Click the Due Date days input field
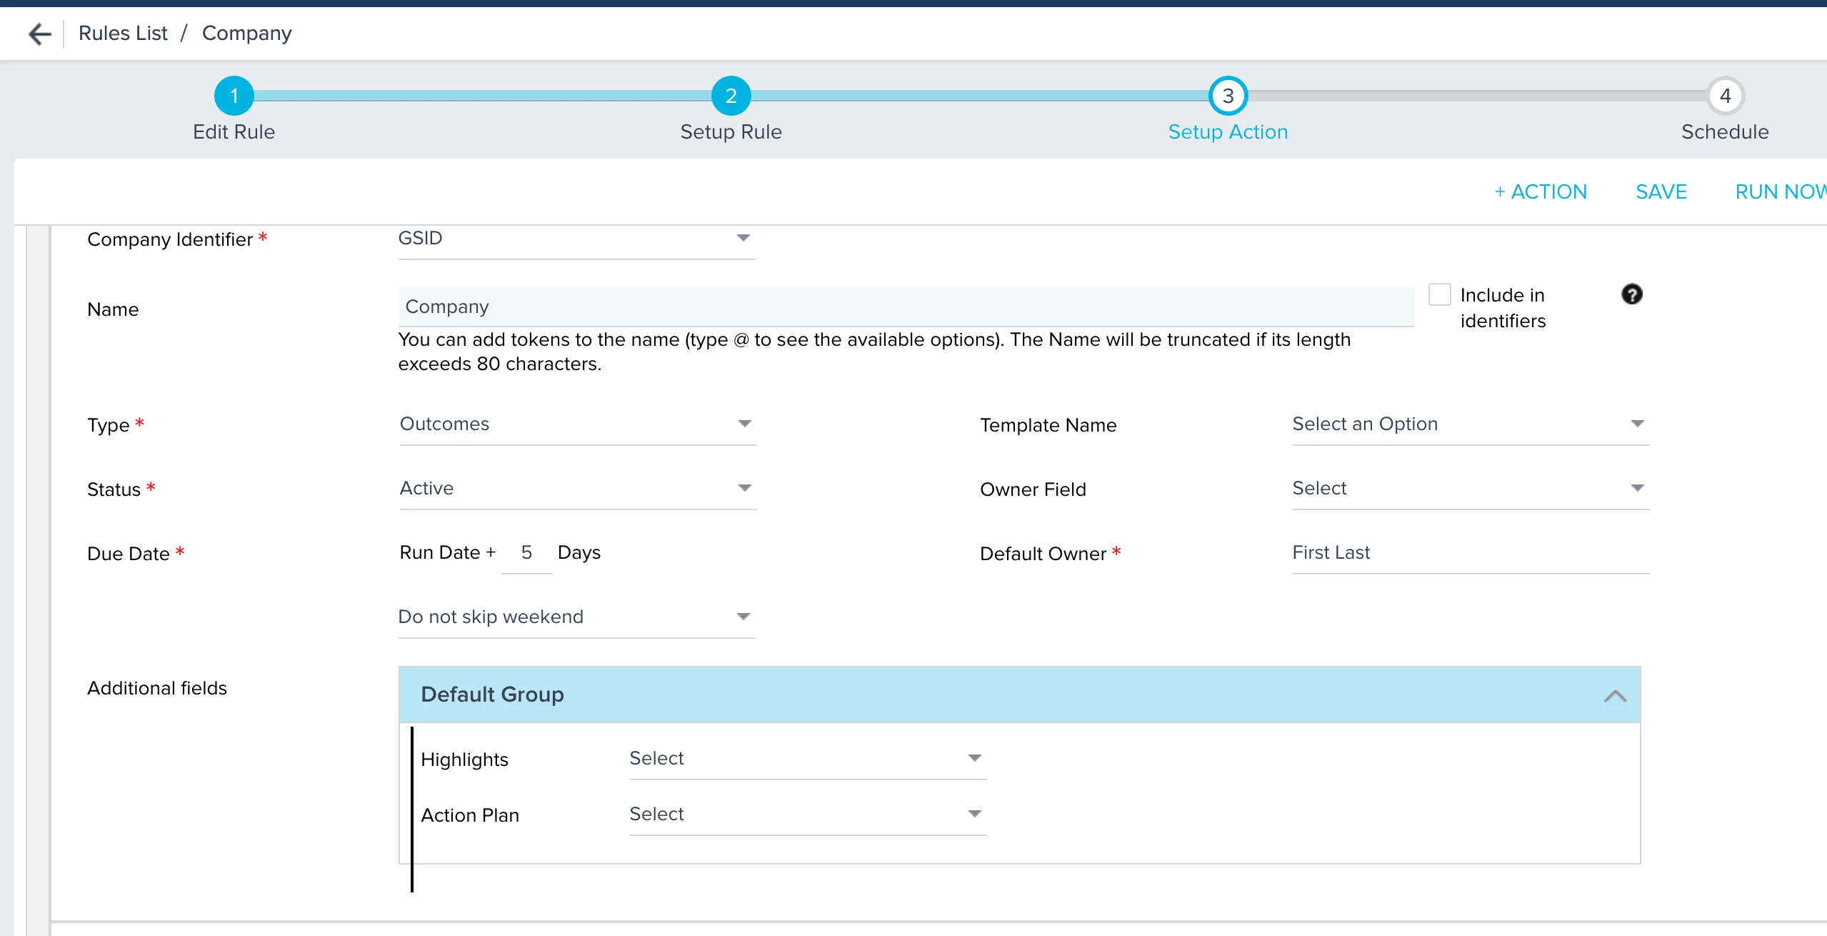The image size is (1827, 936). click(526, 553)
